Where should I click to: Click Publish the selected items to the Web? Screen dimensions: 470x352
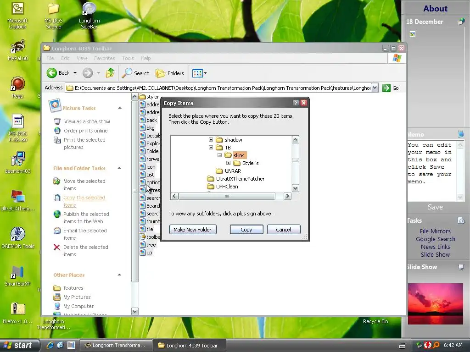coord(86,218)
